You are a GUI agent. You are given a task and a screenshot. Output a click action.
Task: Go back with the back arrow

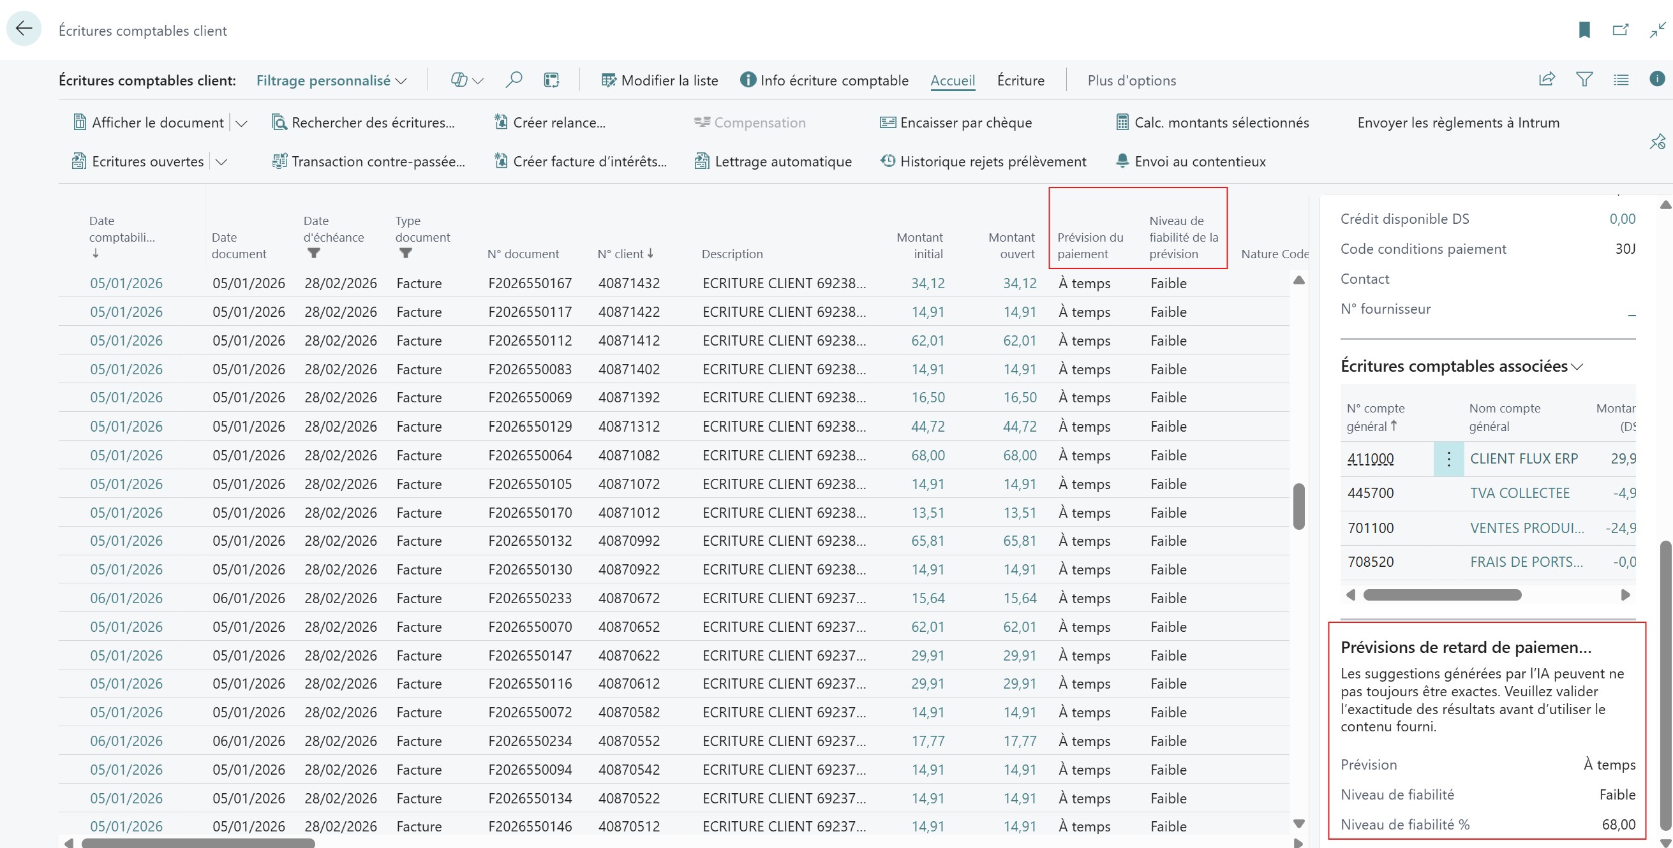coord(24,29)
